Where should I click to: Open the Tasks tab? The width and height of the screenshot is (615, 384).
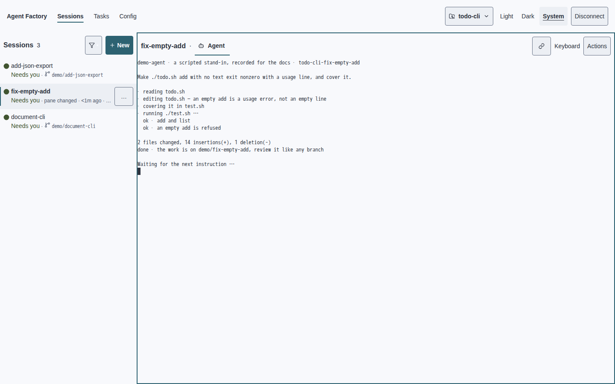pos(101,16)
